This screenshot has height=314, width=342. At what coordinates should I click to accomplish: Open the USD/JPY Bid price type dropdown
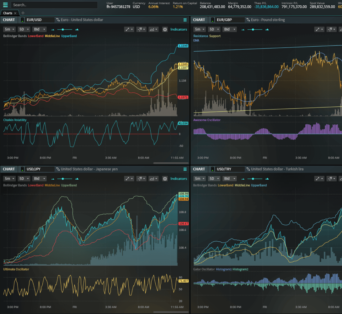39,178
